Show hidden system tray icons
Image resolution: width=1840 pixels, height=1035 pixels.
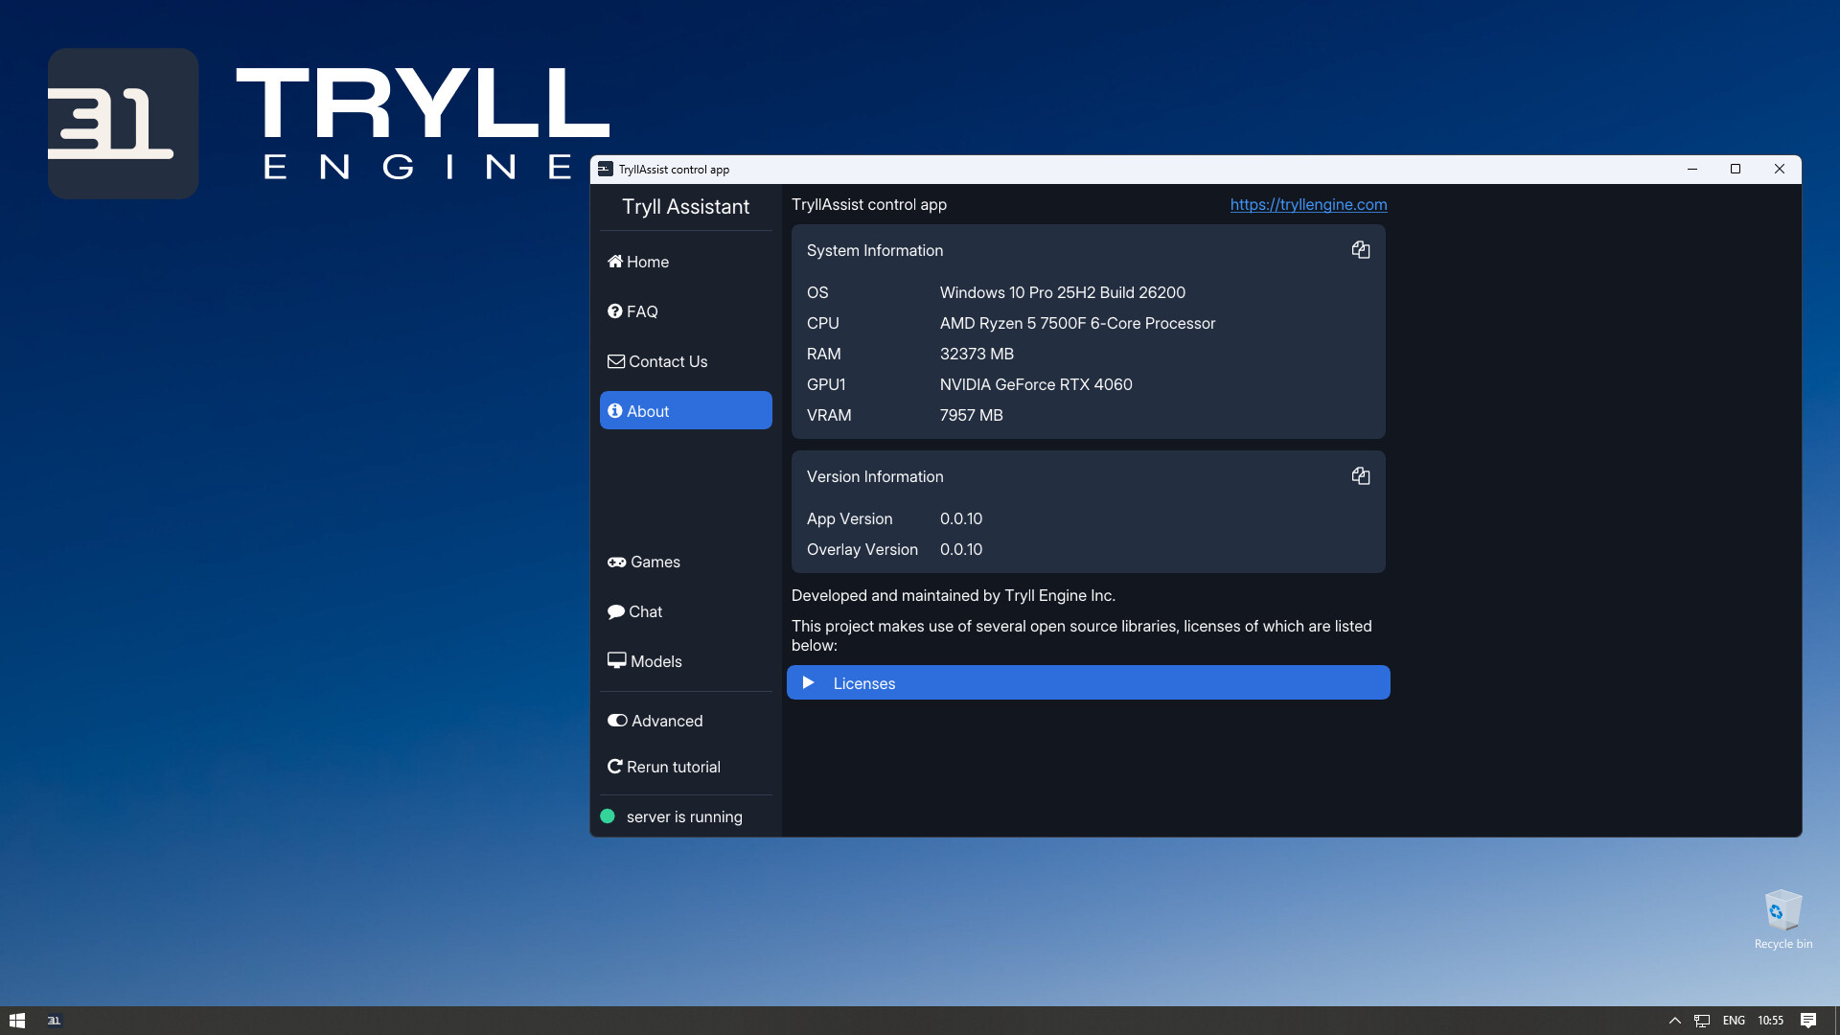tap(1674, 1021)
